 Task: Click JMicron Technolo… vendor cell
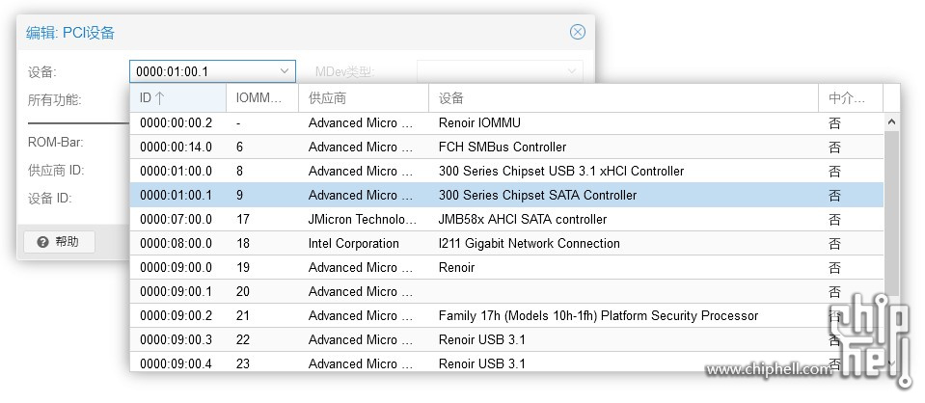coord(363,220)
